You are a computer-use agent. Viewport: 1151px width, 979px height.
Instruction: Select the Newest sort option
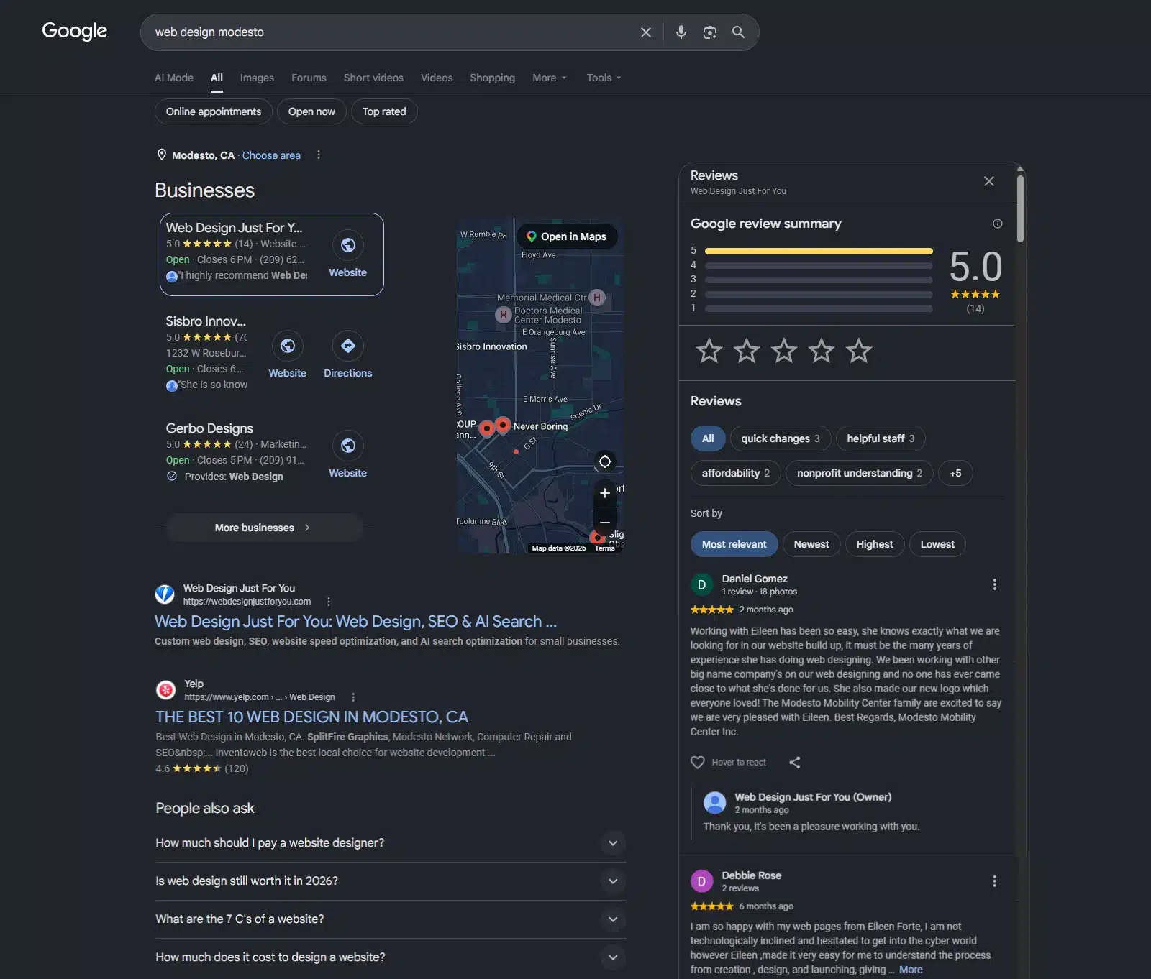coord(811,544)
